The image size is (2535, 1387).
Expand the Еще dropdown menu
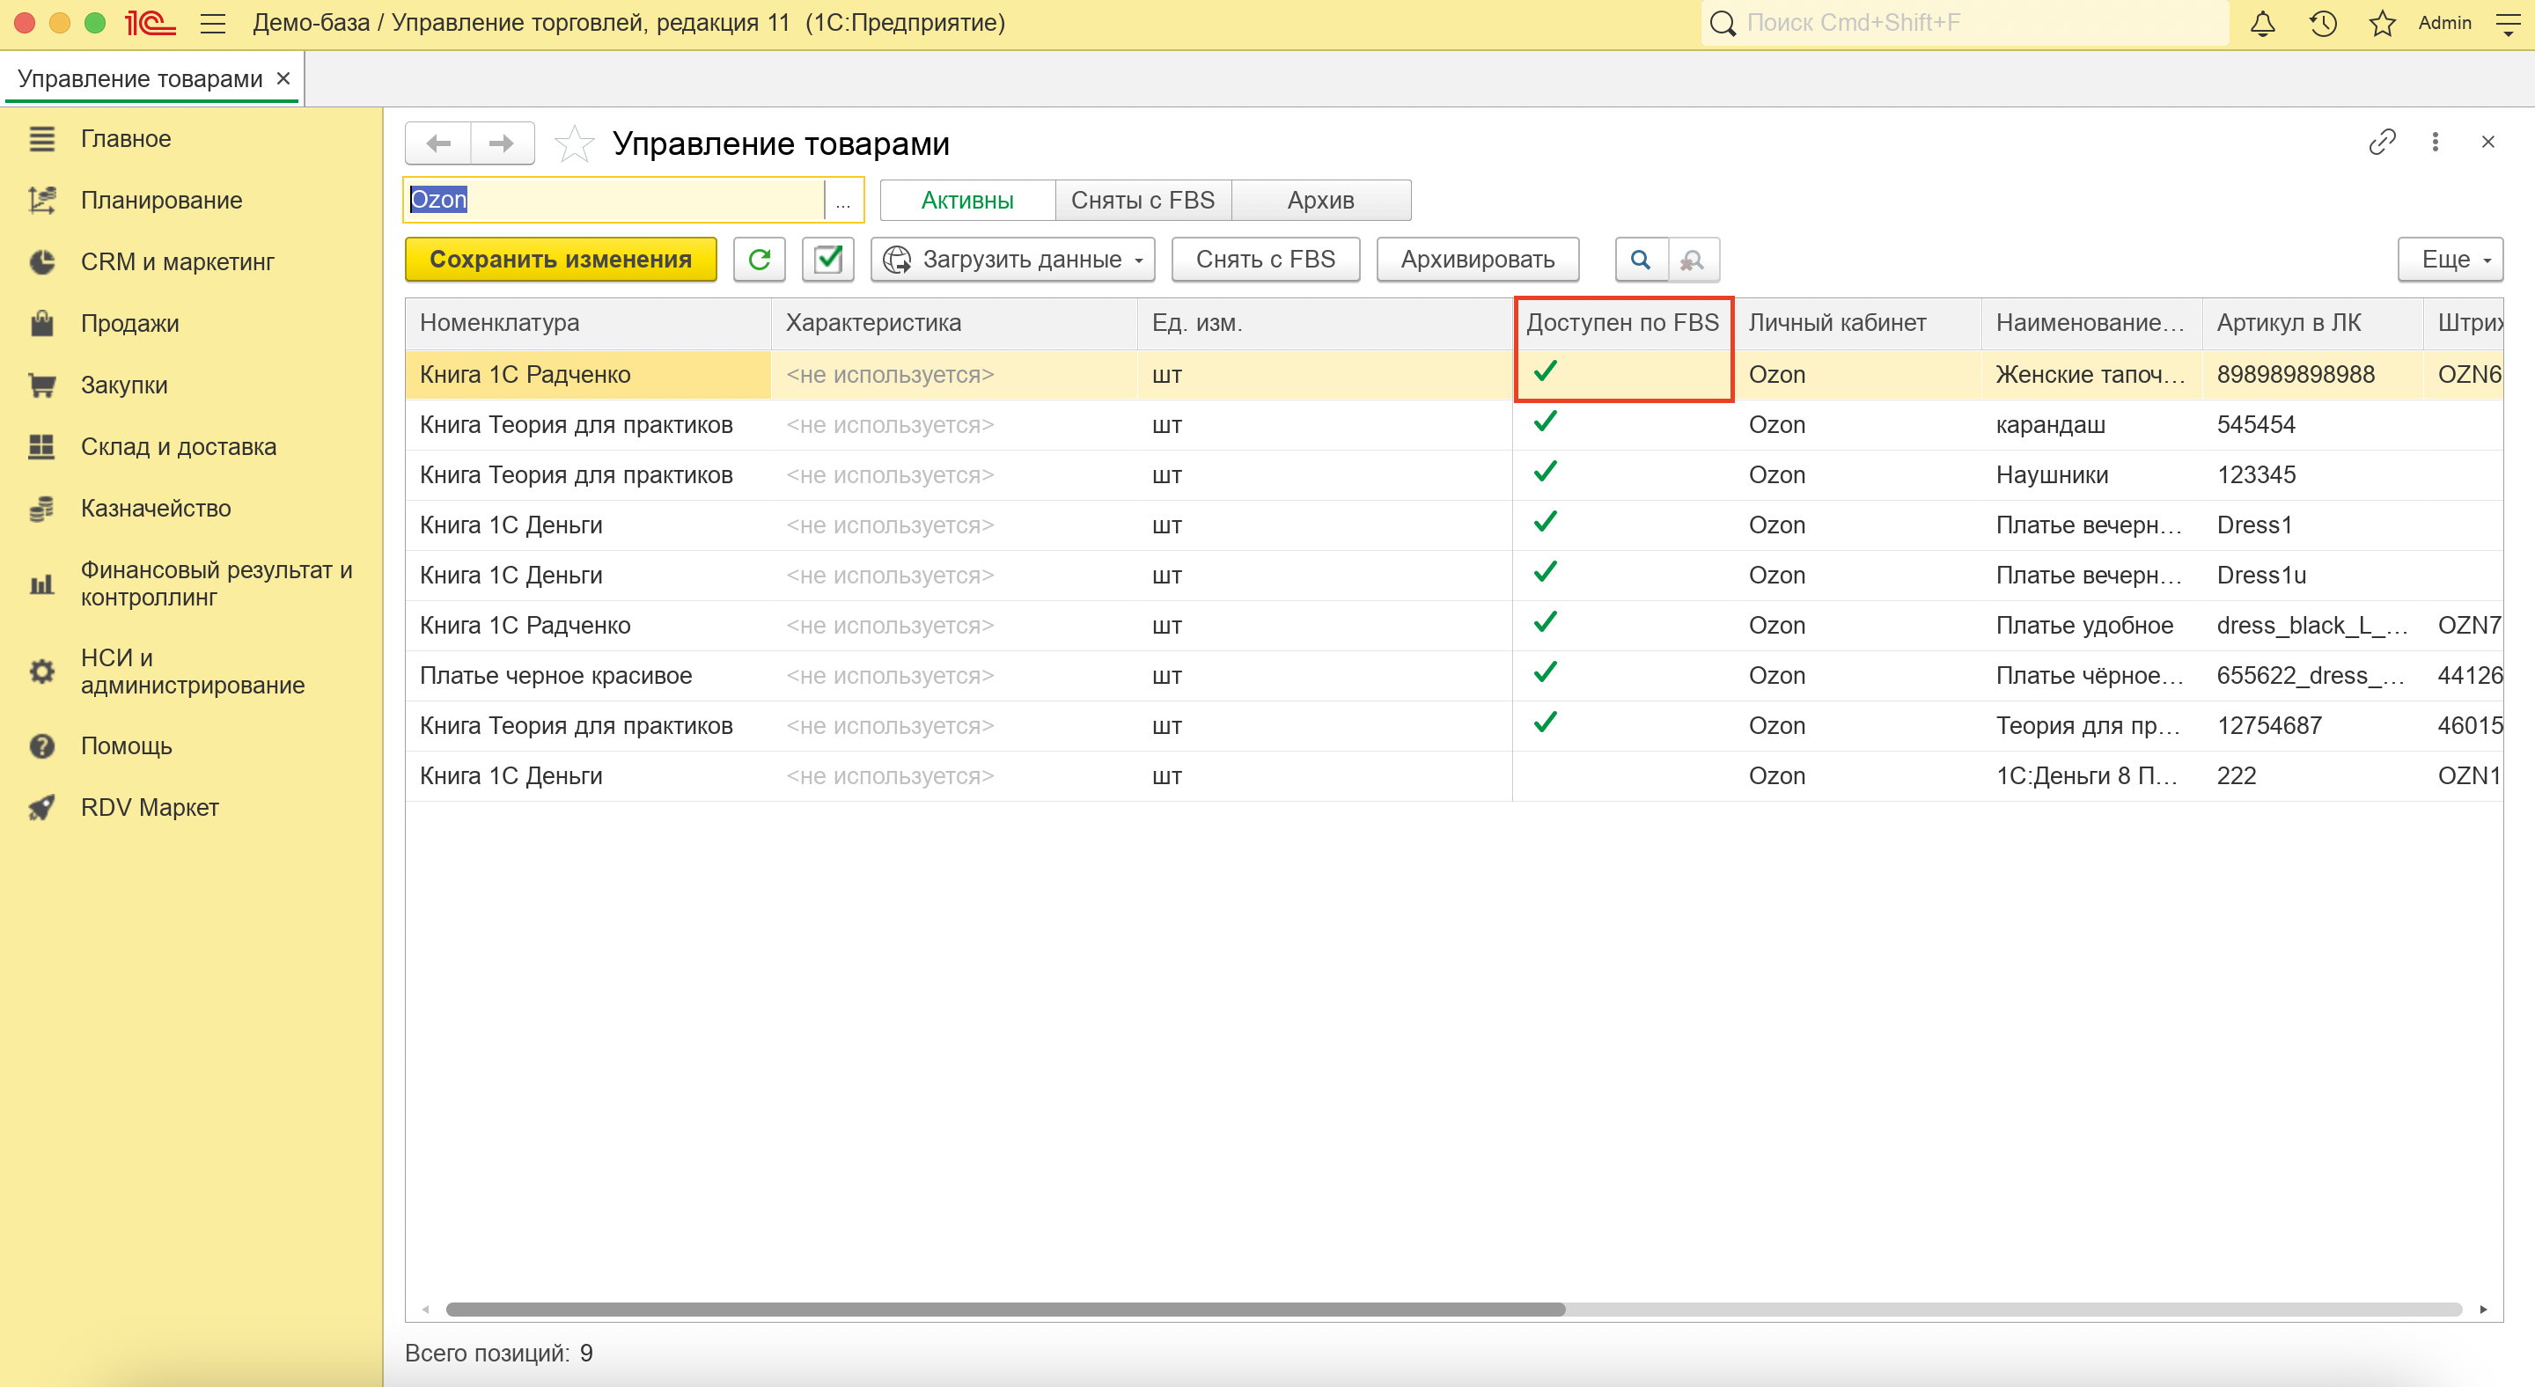[x=2450, y=260]
